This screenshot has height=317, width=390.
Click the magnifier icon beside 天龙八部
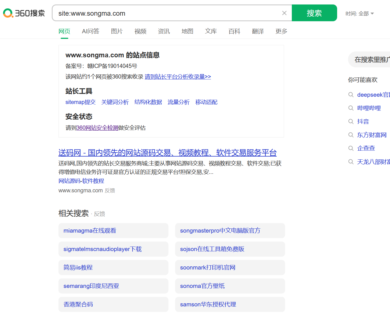click(x=351, y=162)
